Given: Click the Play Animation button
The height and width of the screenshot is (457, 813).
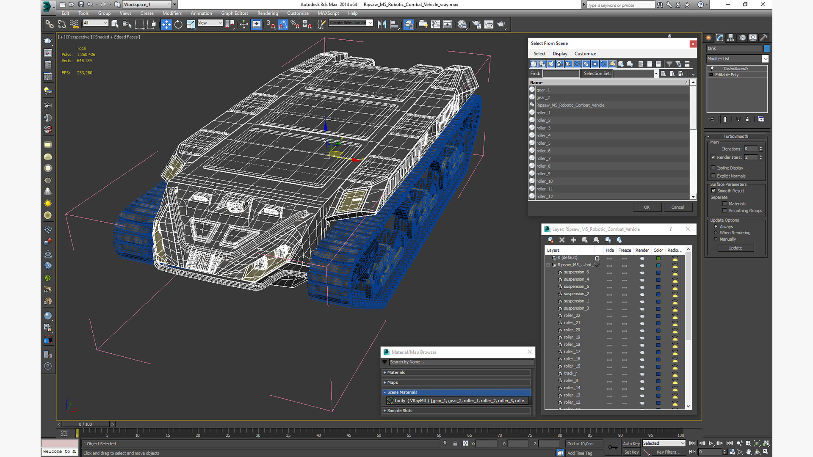Looking at the screenshot, I should pos(711,443).
